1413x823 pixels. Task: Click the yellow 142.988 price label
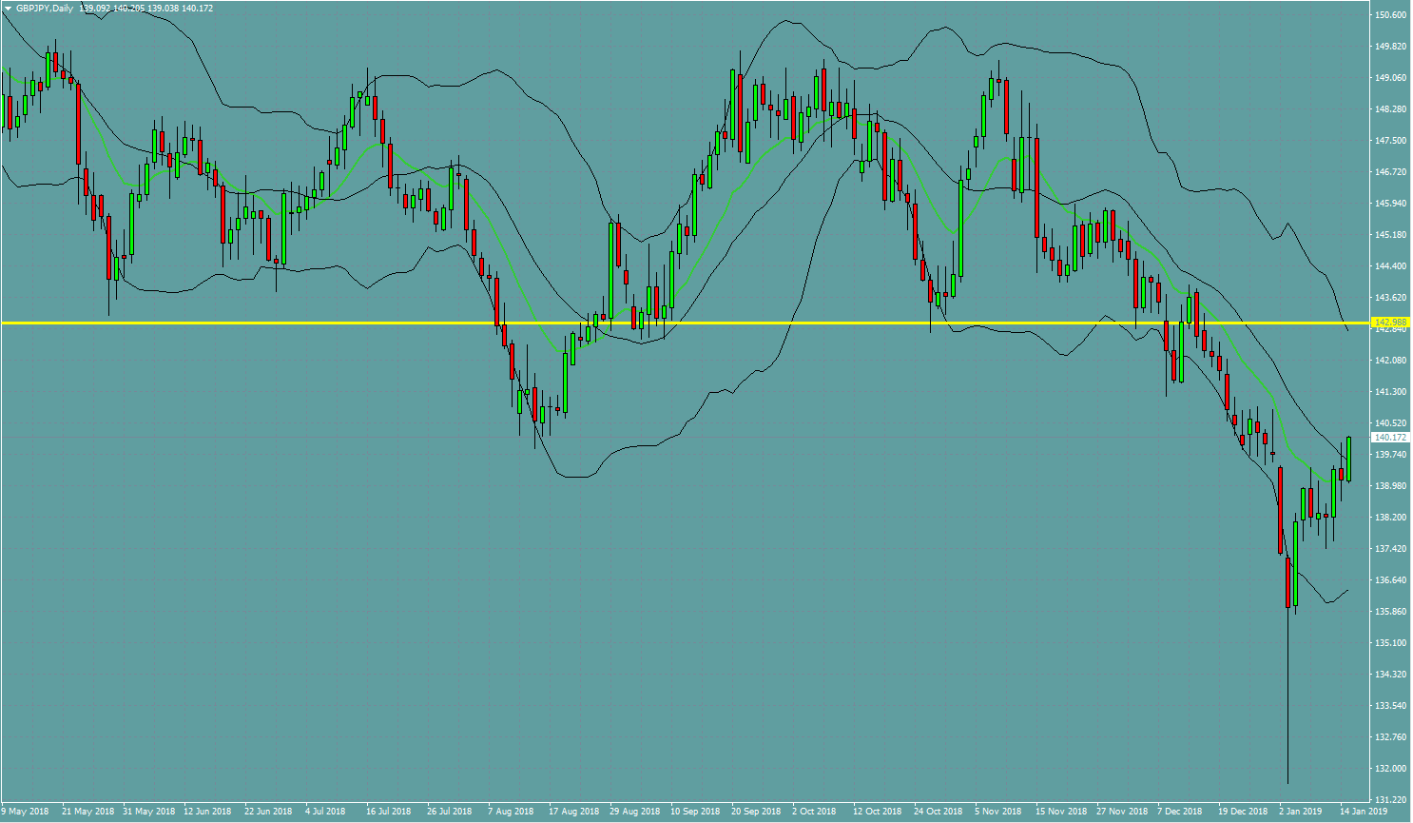(x=1390, y=323)
